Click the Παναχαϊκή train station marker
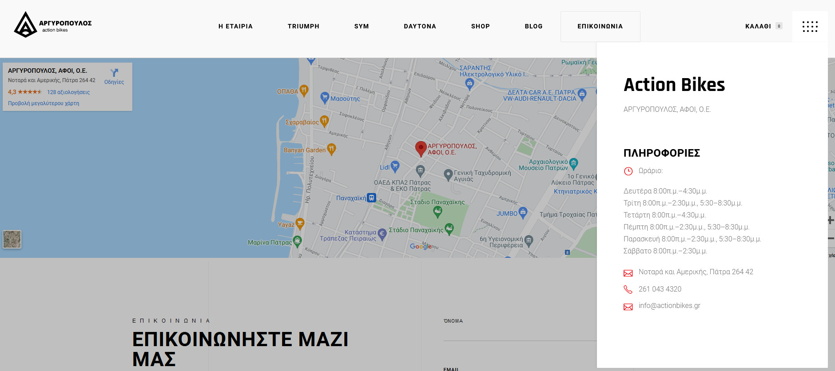The height and width of the screenshot is (371, 835). 371,198
